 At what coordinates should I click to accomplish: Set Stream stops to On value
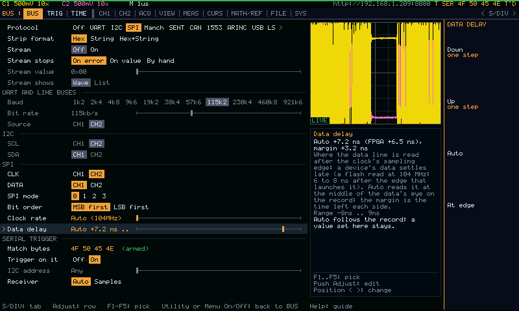tap(125, 61)
